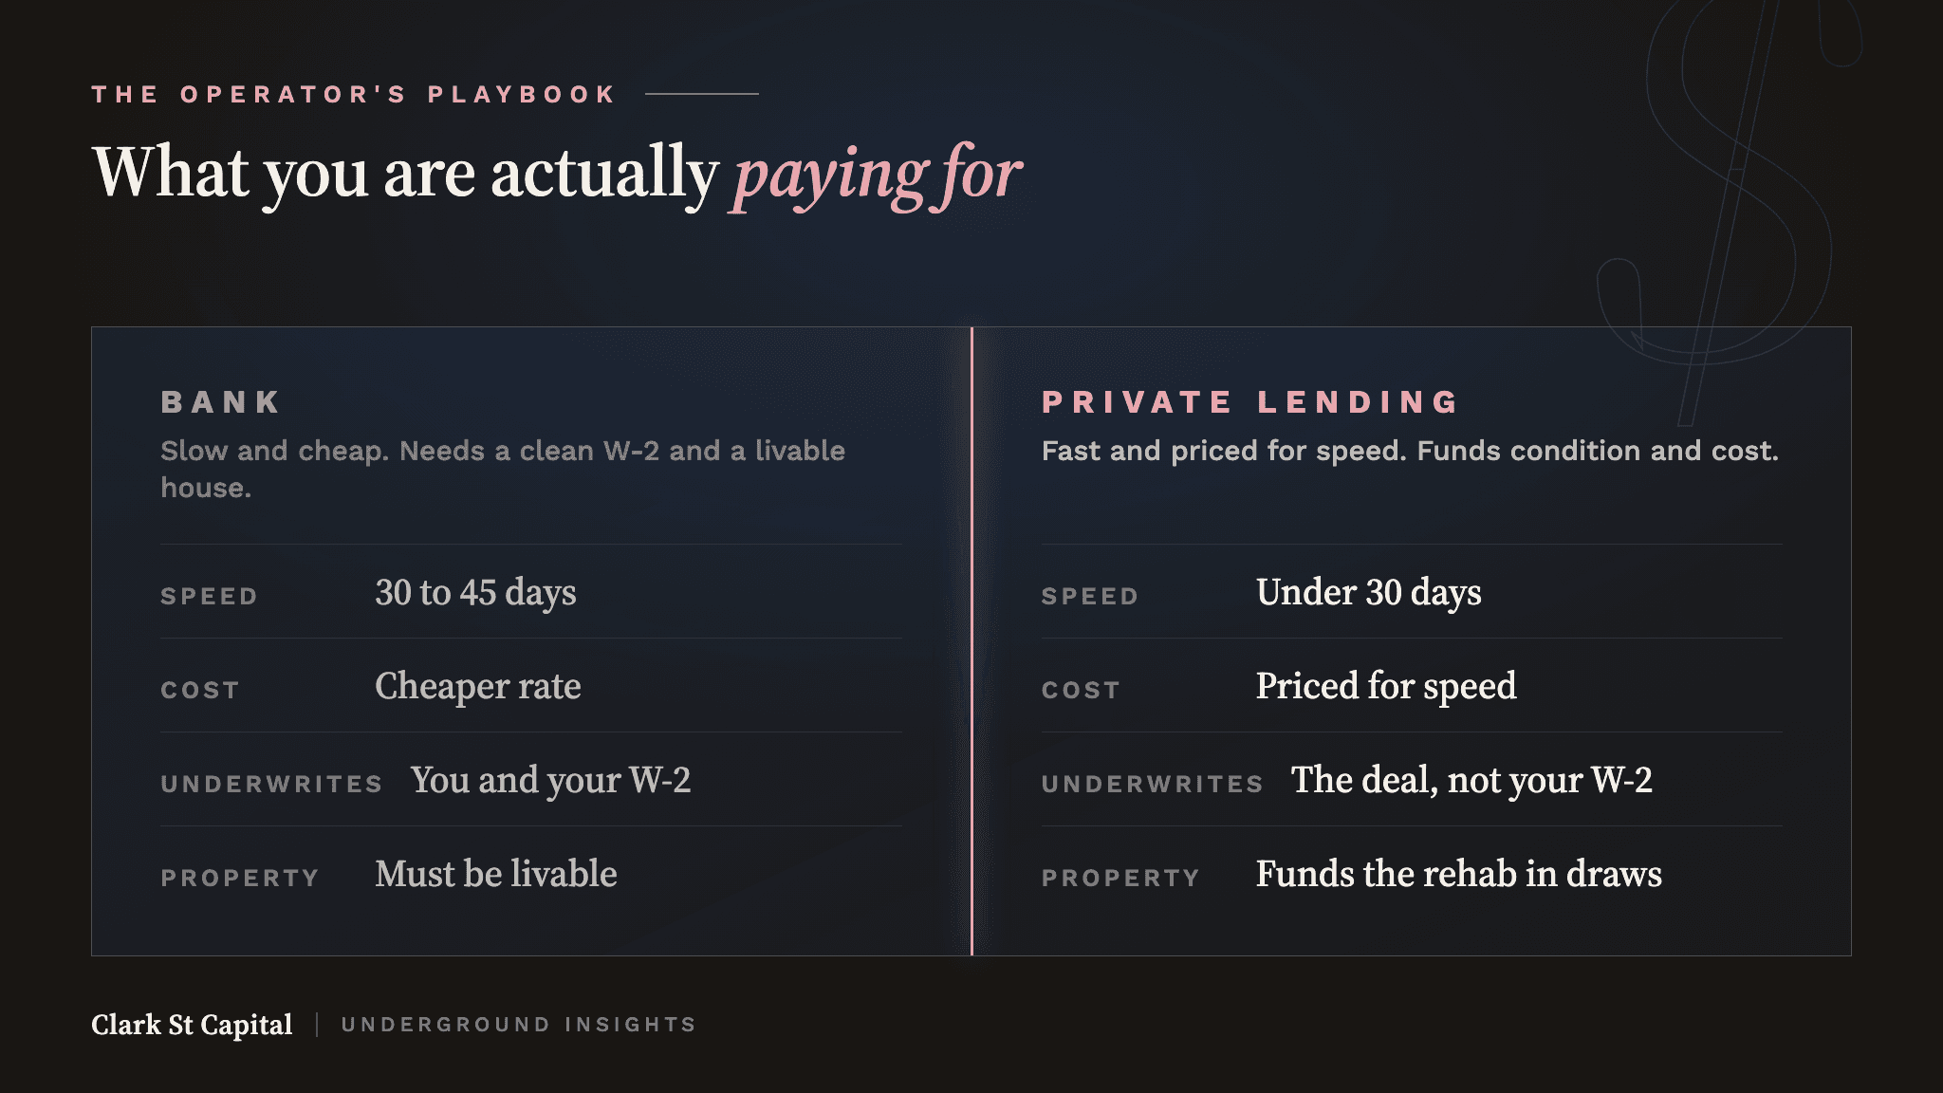Screen dimensions: 1943x1093
Task: Click the bank description starting 'Slow and cheap'
Action: (x=503, y=469)
